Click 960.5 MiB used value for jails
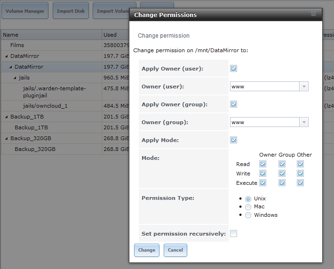 (116, 78)
